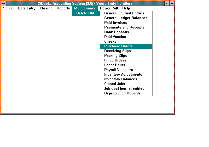The image size is (209, 147).
Task: Open the Reports menu
Action: coord(63,8)
